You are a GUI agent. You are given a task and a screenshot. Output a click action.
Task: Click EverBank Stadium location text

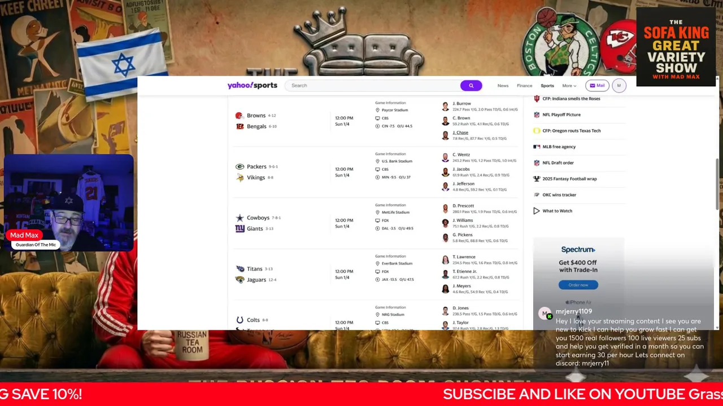click(x=397, y=263)
